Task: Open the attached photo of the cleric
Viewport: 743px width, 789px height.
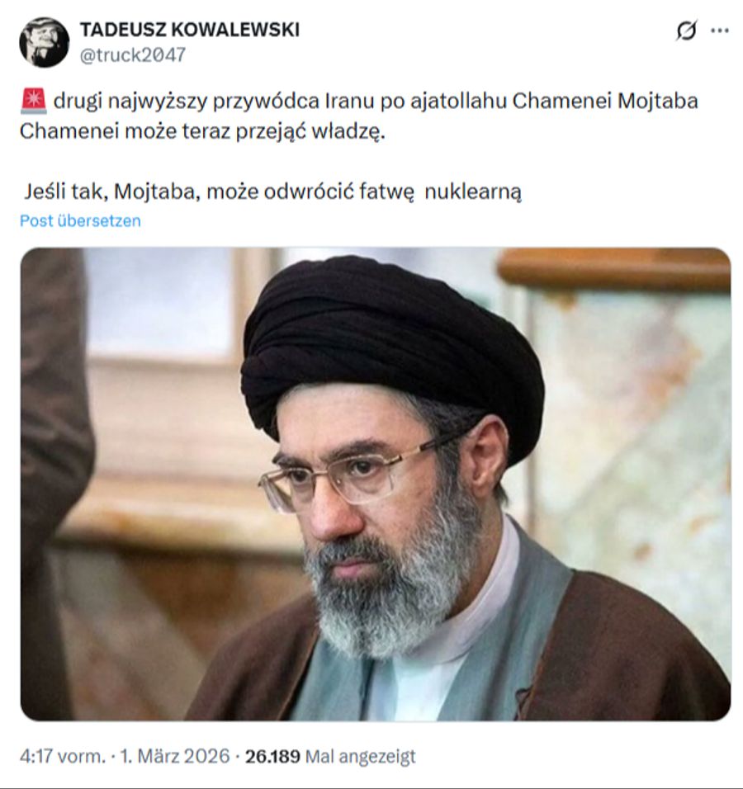Action: (x=376, y=484)
